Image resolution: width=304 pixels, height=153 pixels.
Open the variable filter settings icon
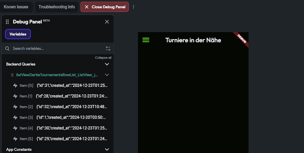108,48
